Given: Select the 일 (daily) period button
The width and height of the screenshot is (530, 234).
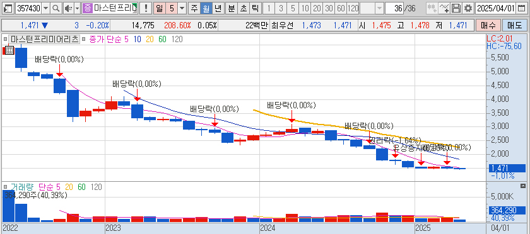Looking at the screenshot, I should coord(159,8).
